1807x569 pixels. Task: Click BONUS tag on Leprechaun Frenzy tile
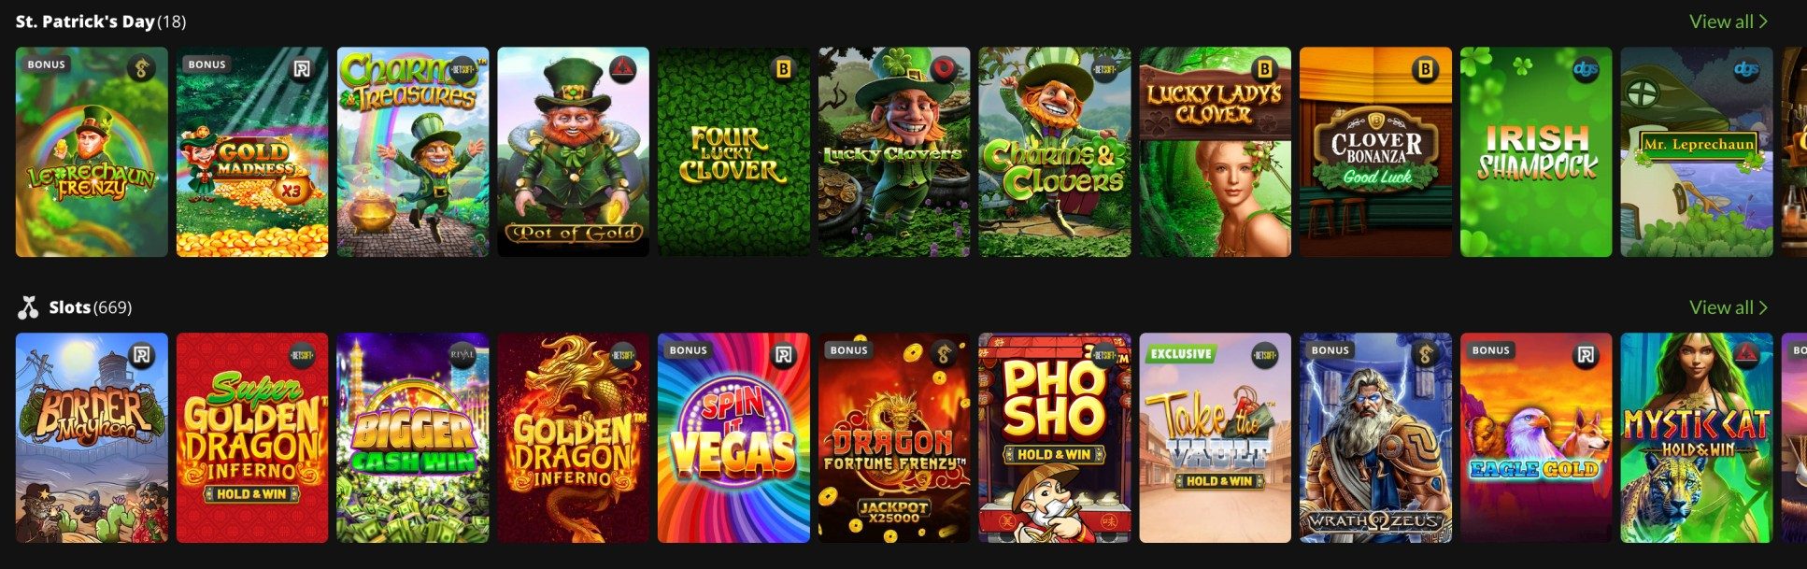(x=46, y=64)
